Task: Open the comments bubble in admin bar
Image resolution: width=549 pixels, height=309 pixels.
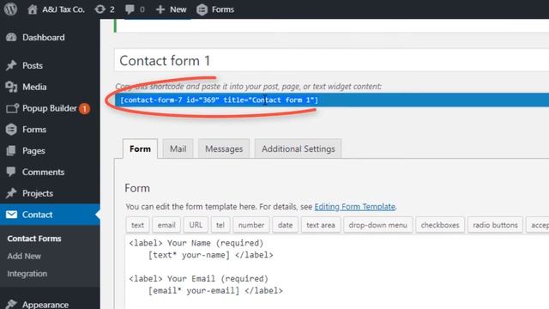Action: (x=130, y=9)
